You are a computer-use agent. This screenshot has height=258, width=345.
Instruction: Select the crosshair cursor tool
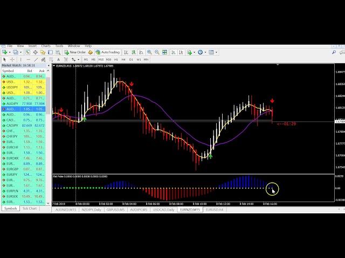click(12, 60)
